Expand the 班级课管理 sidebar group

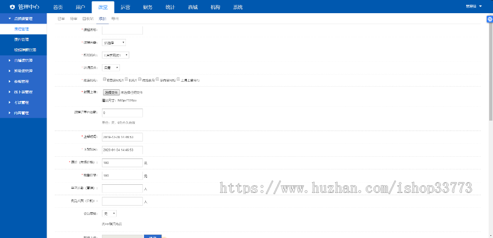[23, 71]
